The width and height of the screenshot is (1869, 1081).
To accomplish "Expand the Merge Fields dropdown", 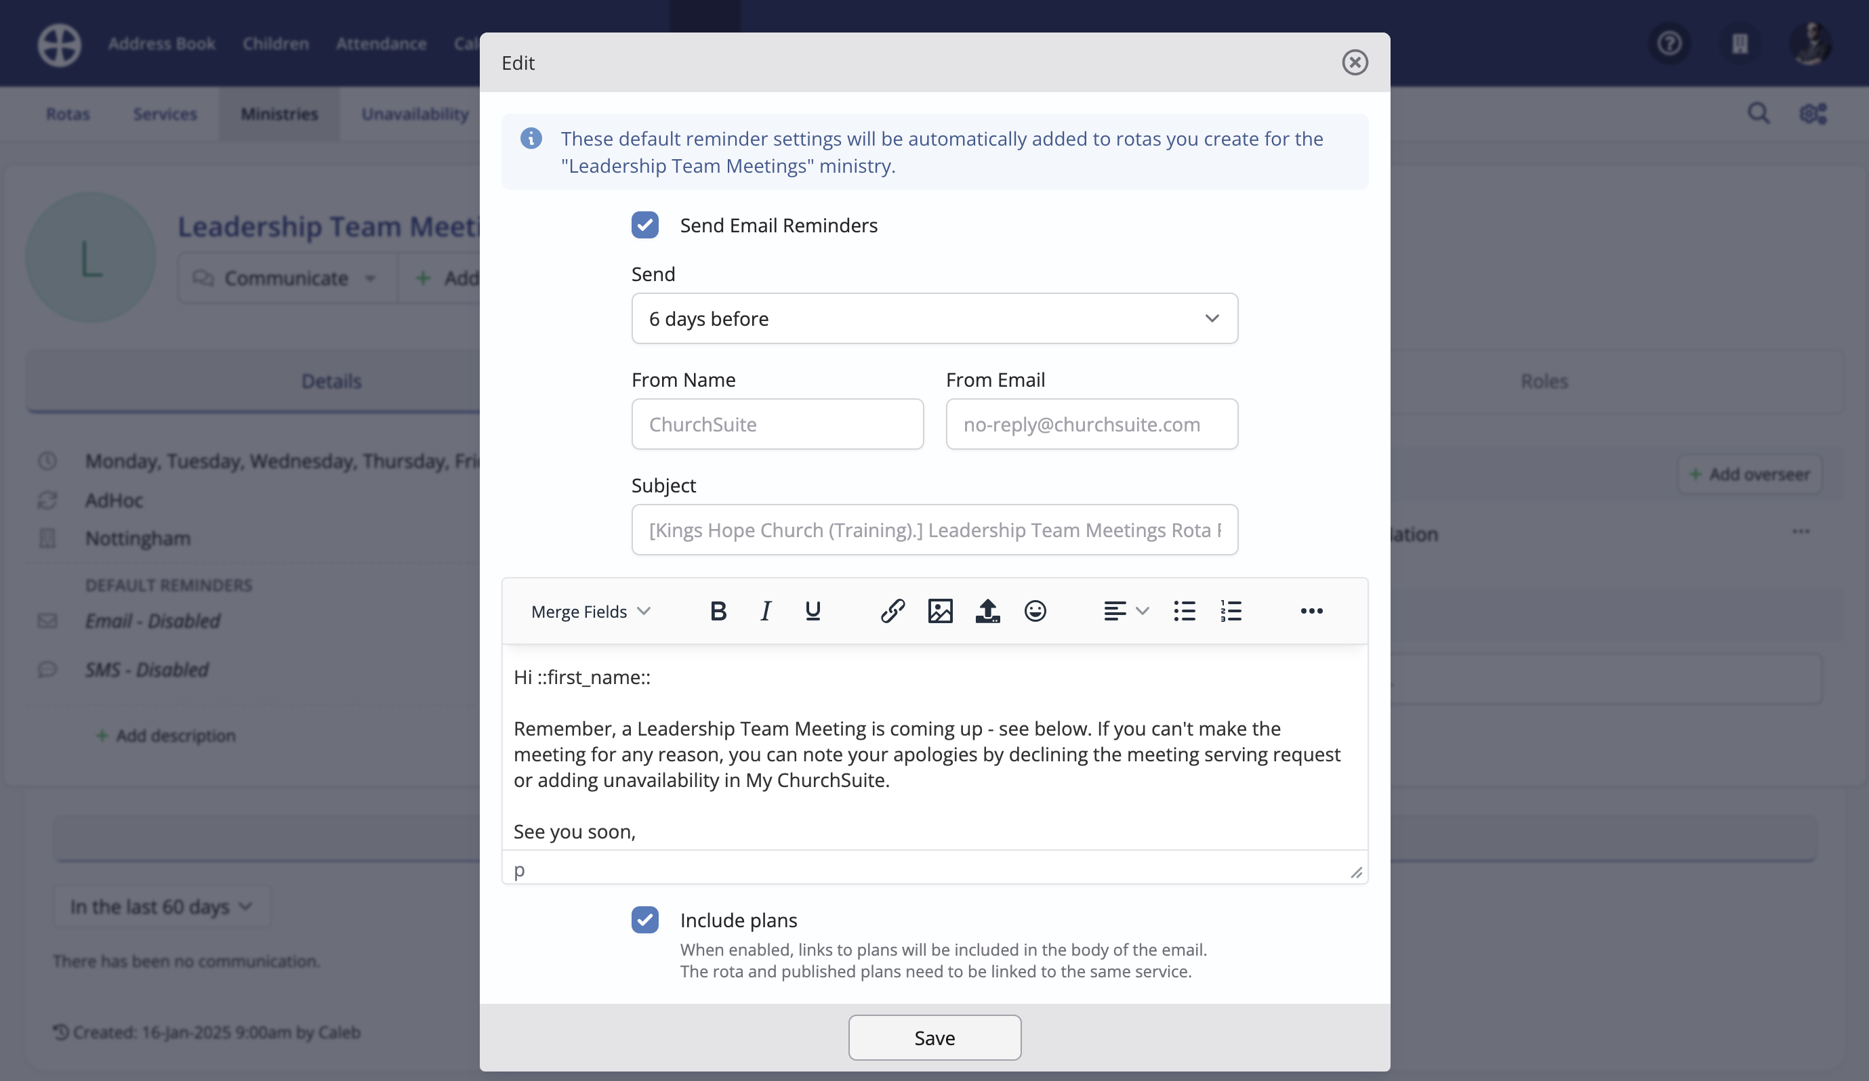I will [x=590, y=612].
